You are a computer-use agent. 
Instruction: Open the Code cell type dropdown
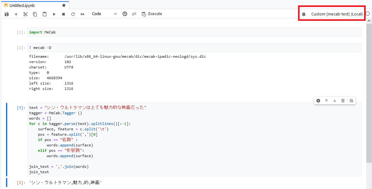coord(104,14)
